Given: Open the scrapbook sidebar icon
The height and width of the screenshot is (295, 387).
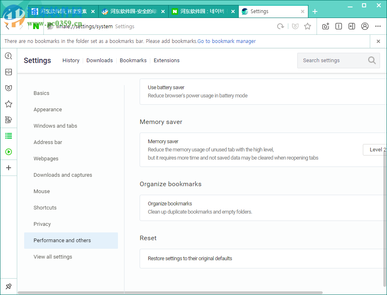Looking at the screenshot, I should pyautogui.click(x=9, y=72).
